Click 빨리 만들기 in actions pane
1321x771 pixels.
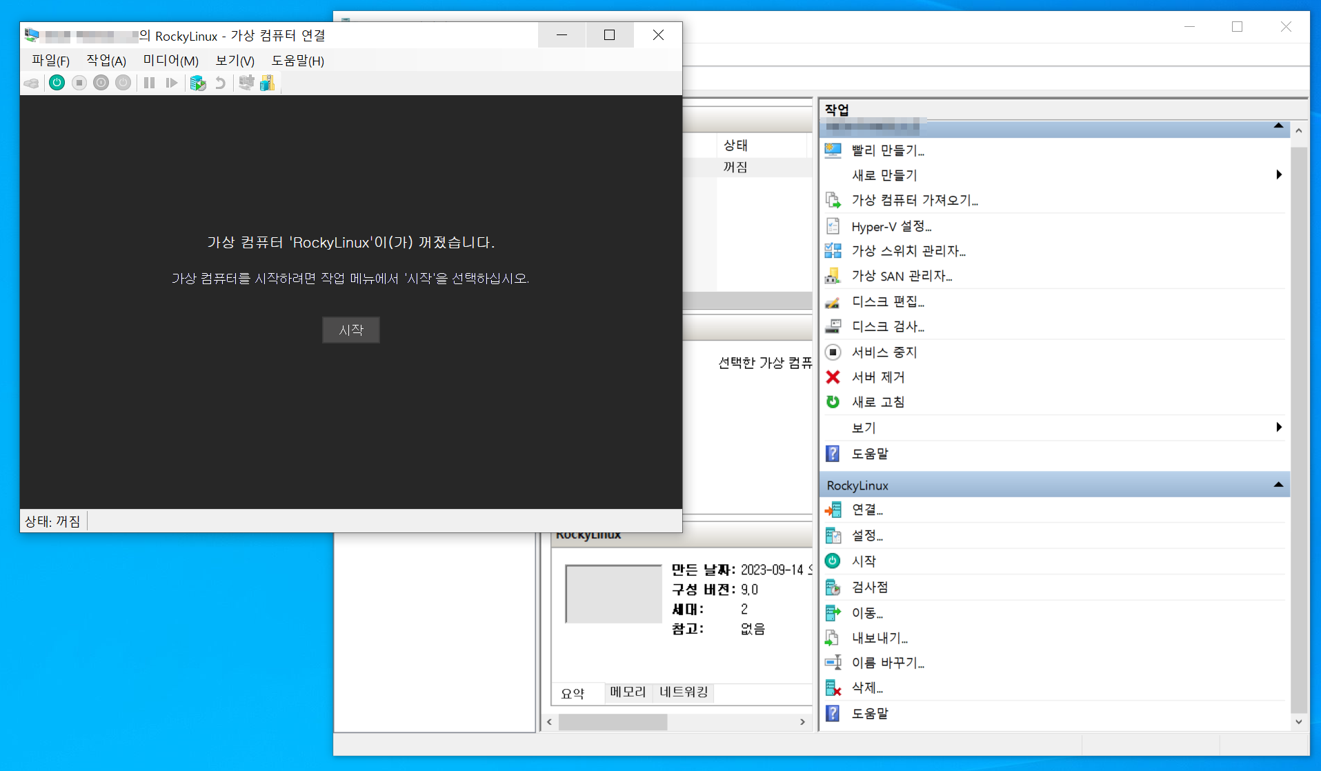coord(888,150)
